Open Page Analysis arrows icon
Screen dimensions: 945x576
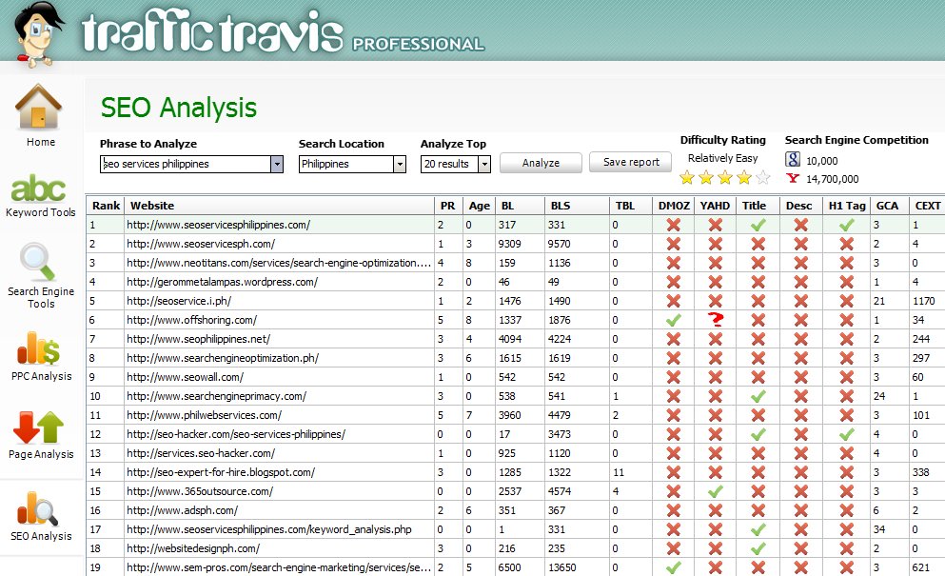[x=40, y=427]
